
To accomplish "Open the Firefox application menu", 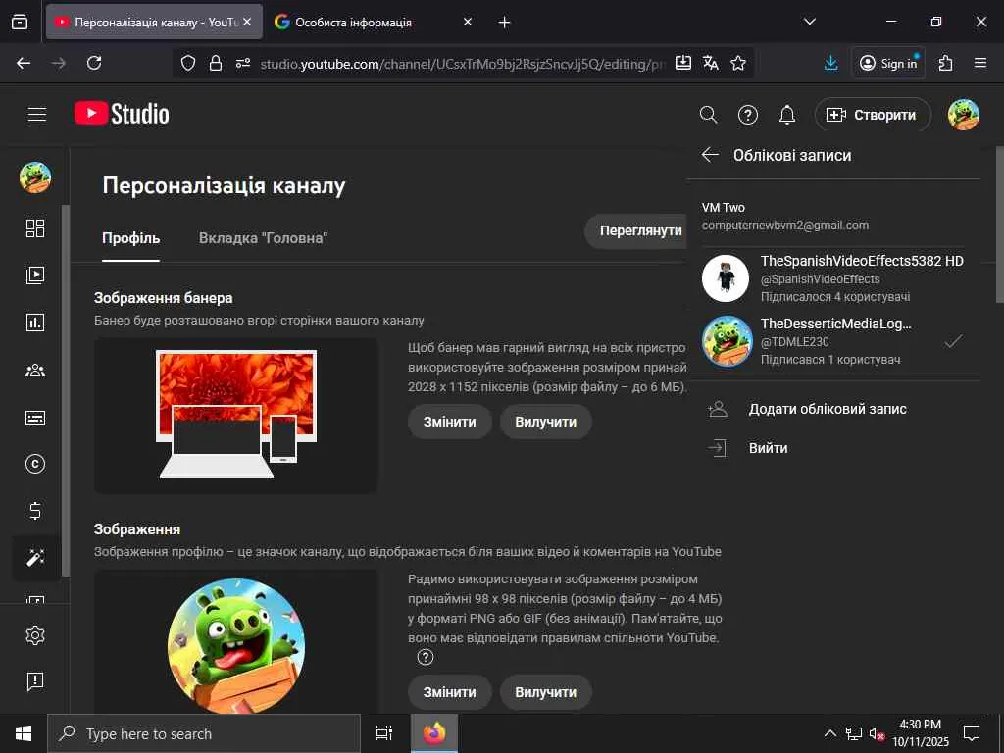I will tap(980, 63).
